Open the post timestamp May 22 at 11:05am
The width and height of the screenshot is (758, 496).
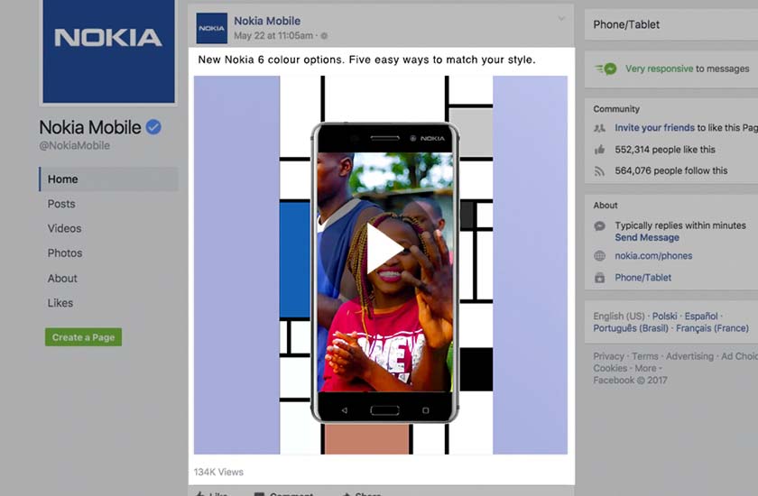[x=273, y=36]
